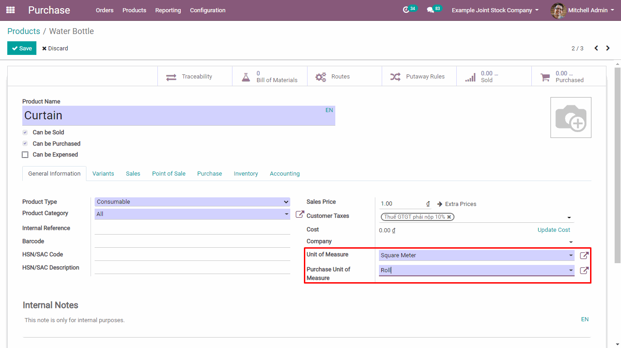Screen dimensions: 621x348
Task: Expand the Product Category dropdown
Action: [192, 214]
